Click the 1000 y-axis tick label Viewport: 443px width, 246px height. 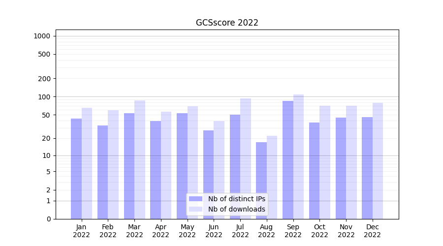click(x=42, y=36)
